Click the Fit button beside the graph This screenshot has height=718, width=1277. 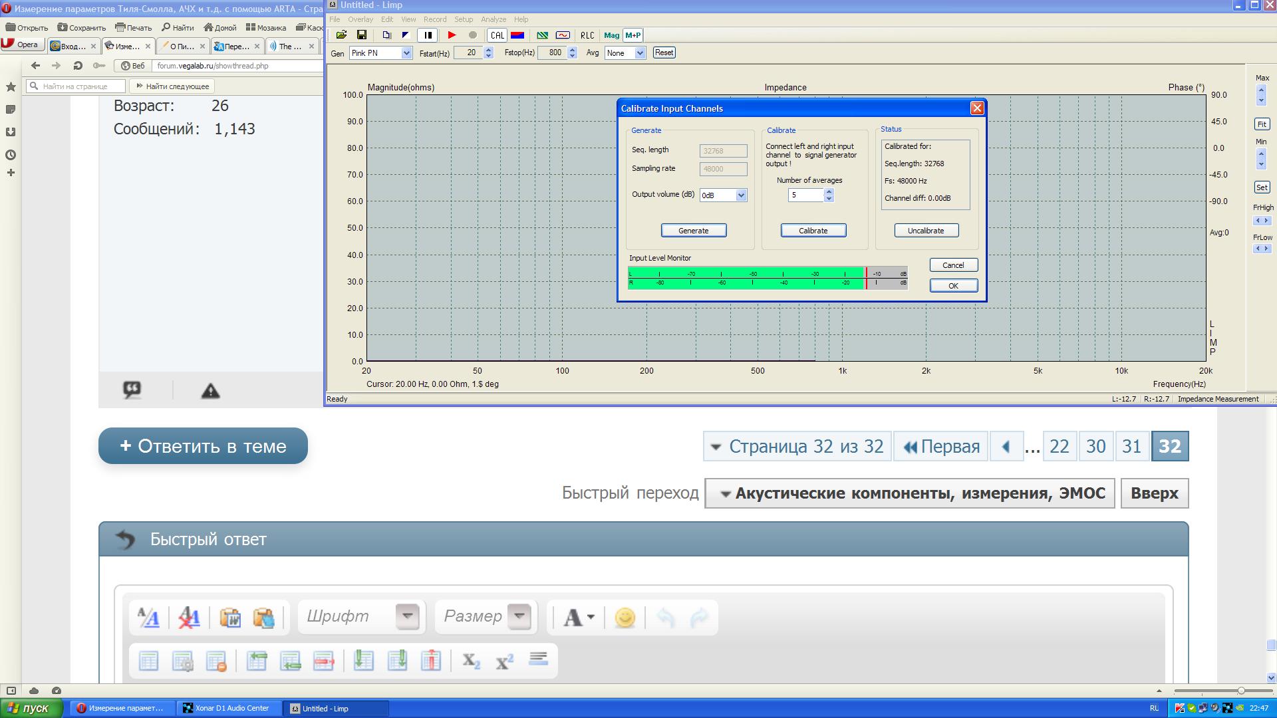(1262, 124)
